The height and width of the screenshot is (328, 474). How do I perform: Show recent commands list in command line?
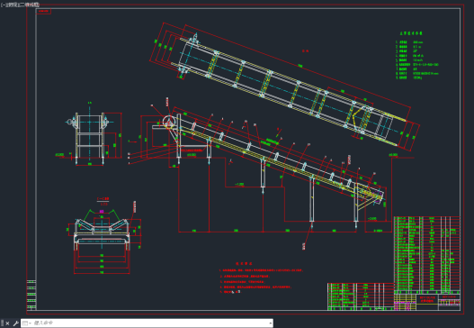pyautogui.click(x=26, y=323)
